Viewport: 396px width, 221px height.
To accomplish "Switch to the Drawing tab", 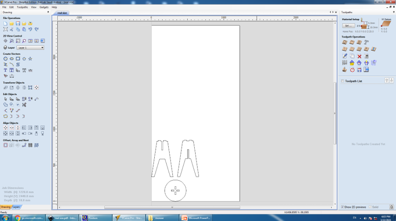I will pos(6,207).
